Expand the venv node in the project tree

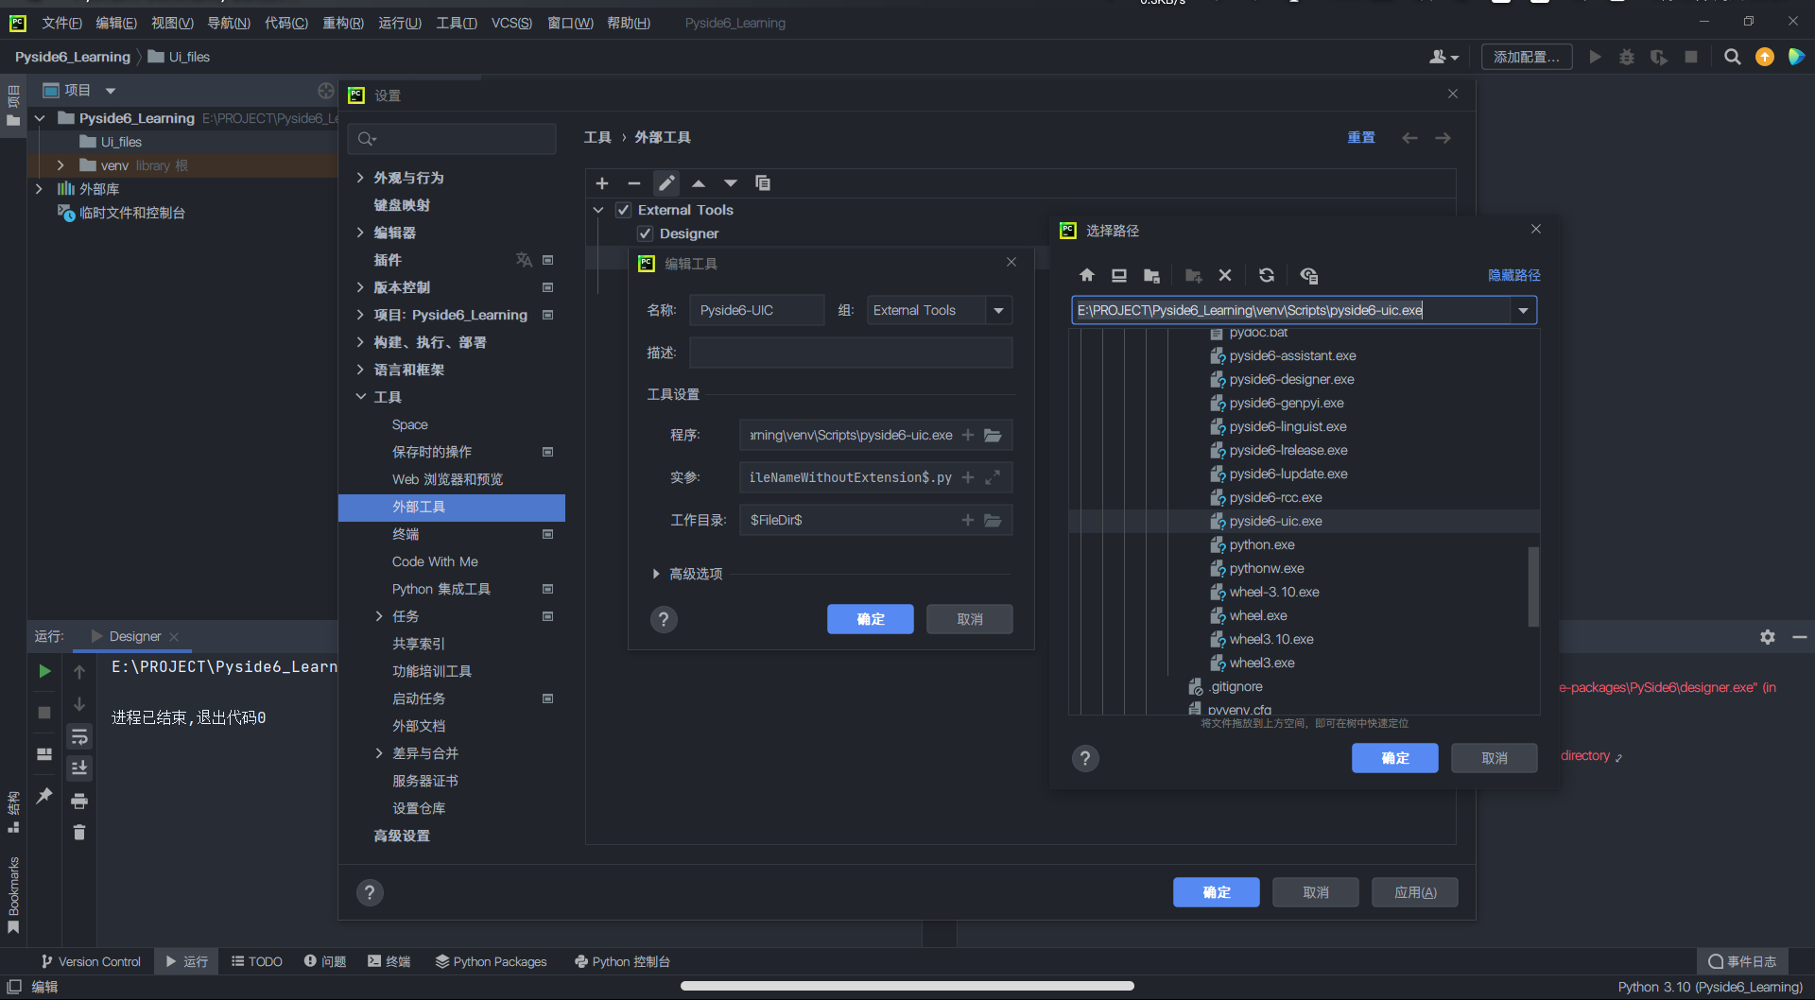pyautogui.click(x=60, y=164)
